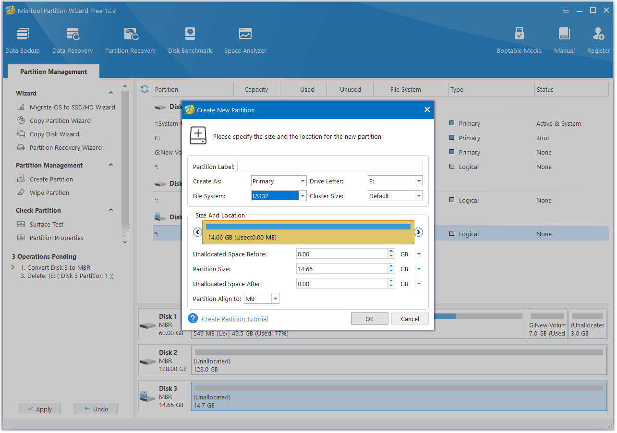Image resolution: width=617 pixels, height=433 pixels.
Task: Select Disk 2 drive icon in disk map
Action: click(147, 361)
